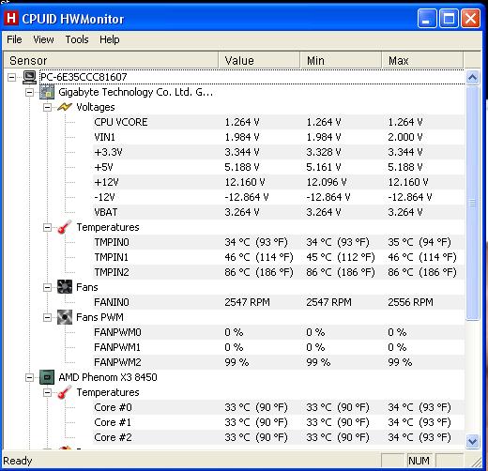
Task: Collapse the Gigabyte Technology node
Action: pos(29,92)
